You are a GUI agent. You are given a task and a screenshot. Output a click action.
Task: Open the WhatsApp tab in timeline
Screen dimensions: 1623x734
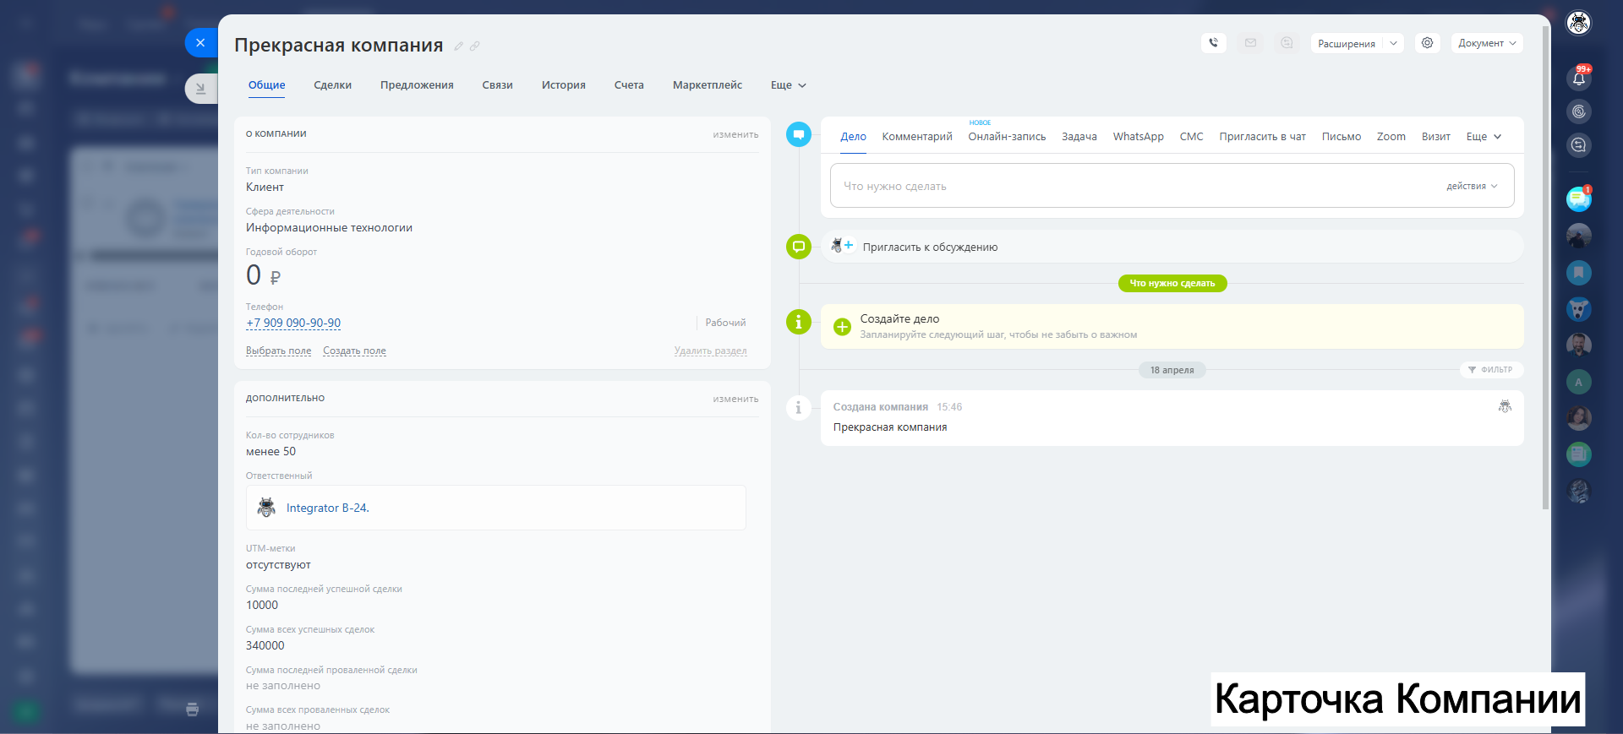pyautogui.click(x=1138, y=137)
